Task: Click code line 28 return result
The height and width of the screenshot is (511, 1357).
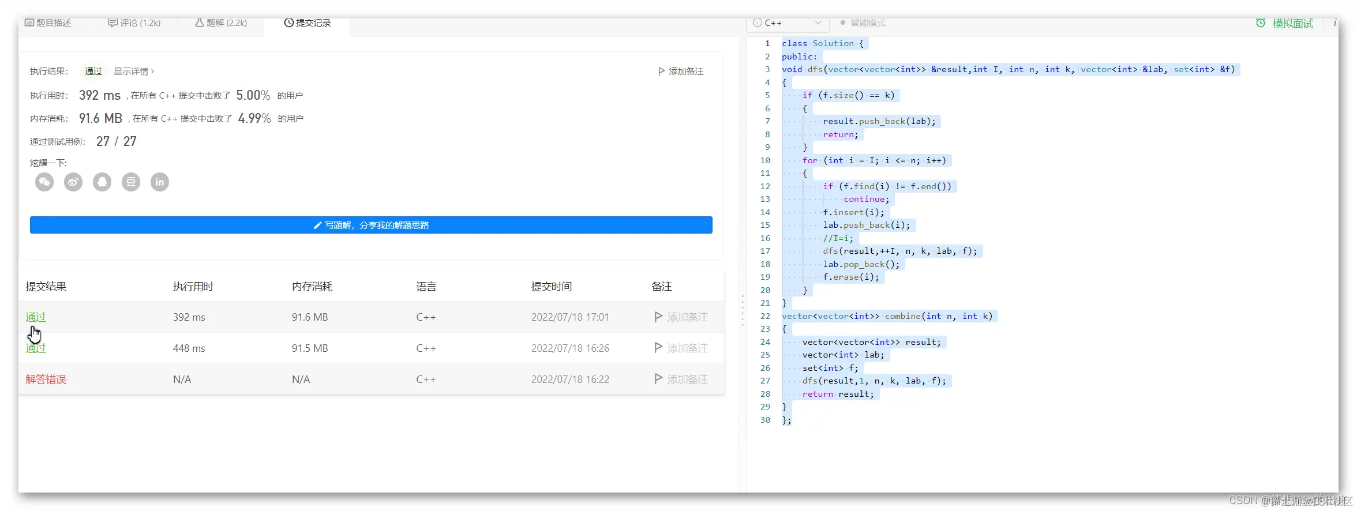Action: 838,394
